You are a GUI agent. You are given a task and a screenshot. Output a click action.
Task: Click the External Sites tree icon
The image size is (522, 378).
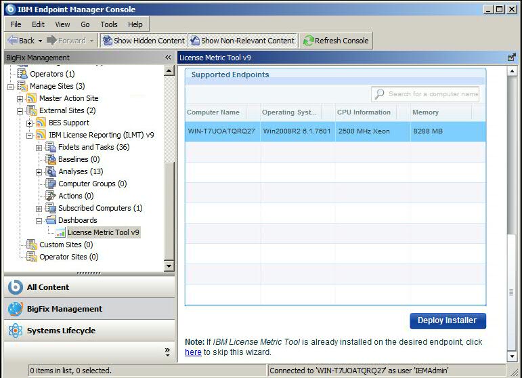(x=32, y=110)
